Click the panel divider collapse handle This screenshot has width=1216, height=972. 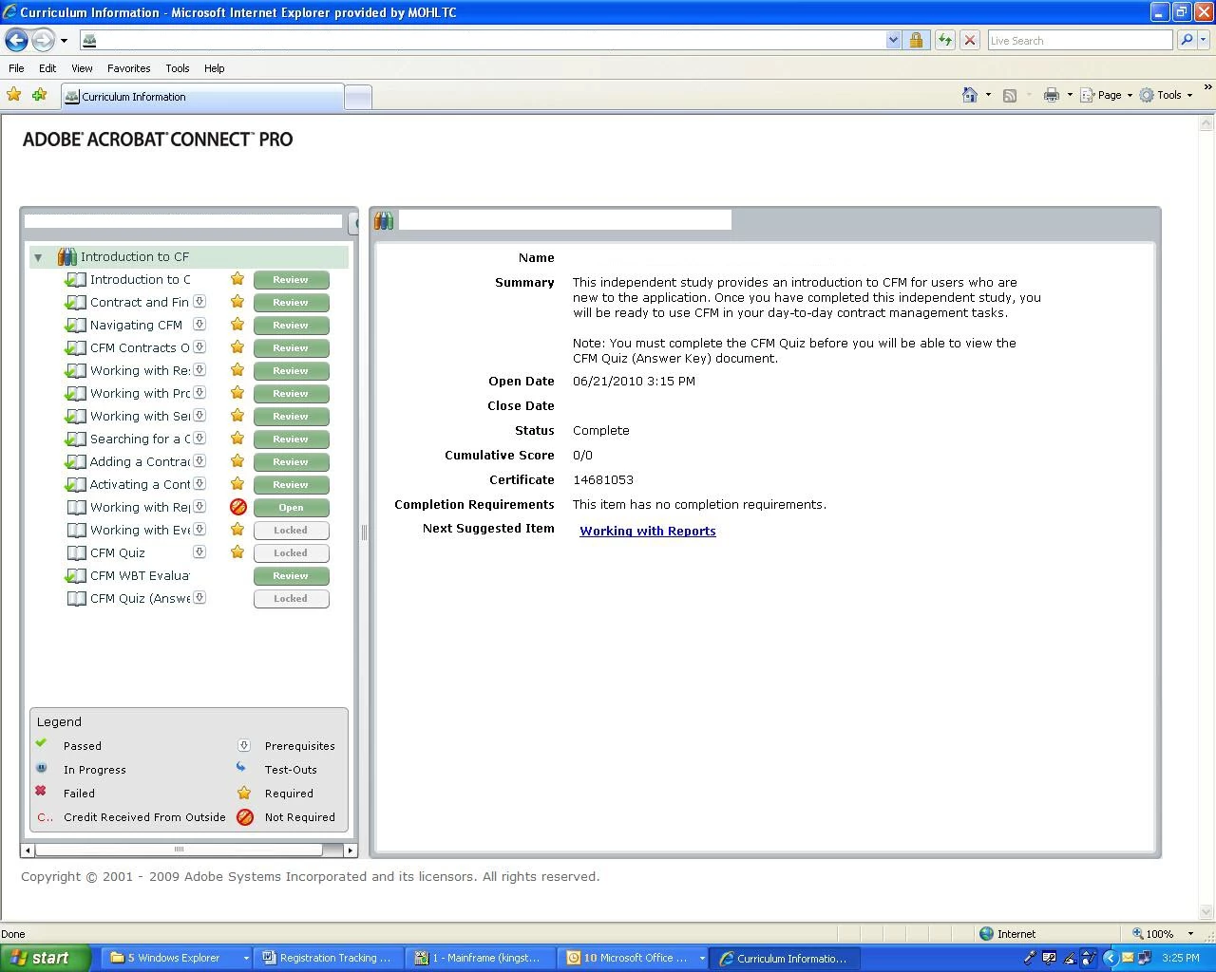coord(364,533)
